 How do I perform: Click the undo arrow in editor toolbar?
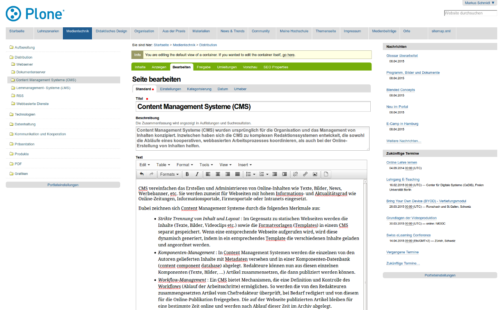pyautogui.click(x=142, y=174)
